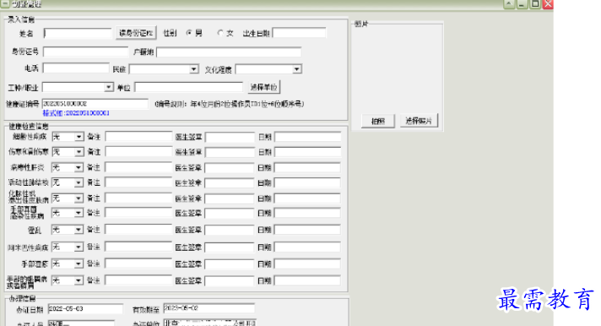Close the window with the red X
The image size is (601, 326).
[548, 4]
